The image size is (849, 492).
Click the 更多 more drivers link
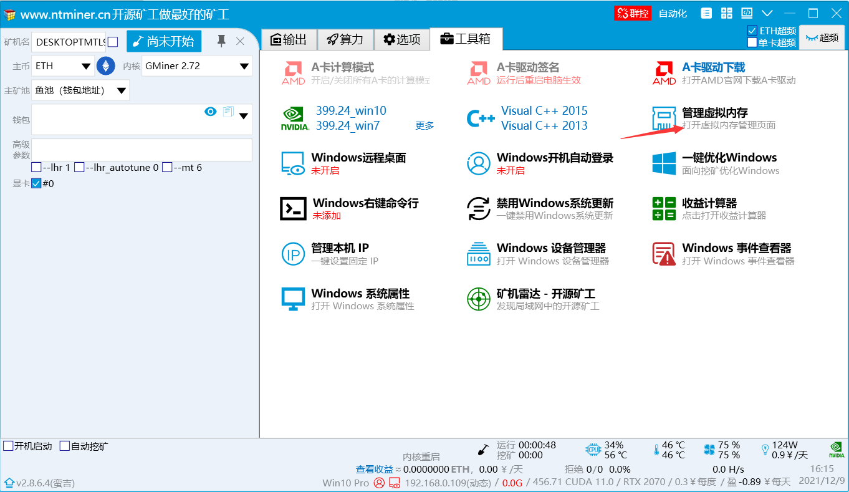[424, 125]
